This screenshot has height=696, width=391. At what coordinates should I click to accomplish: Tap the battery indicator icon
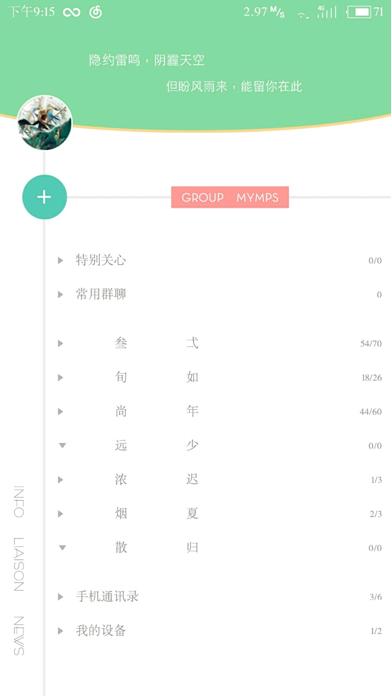359,12
